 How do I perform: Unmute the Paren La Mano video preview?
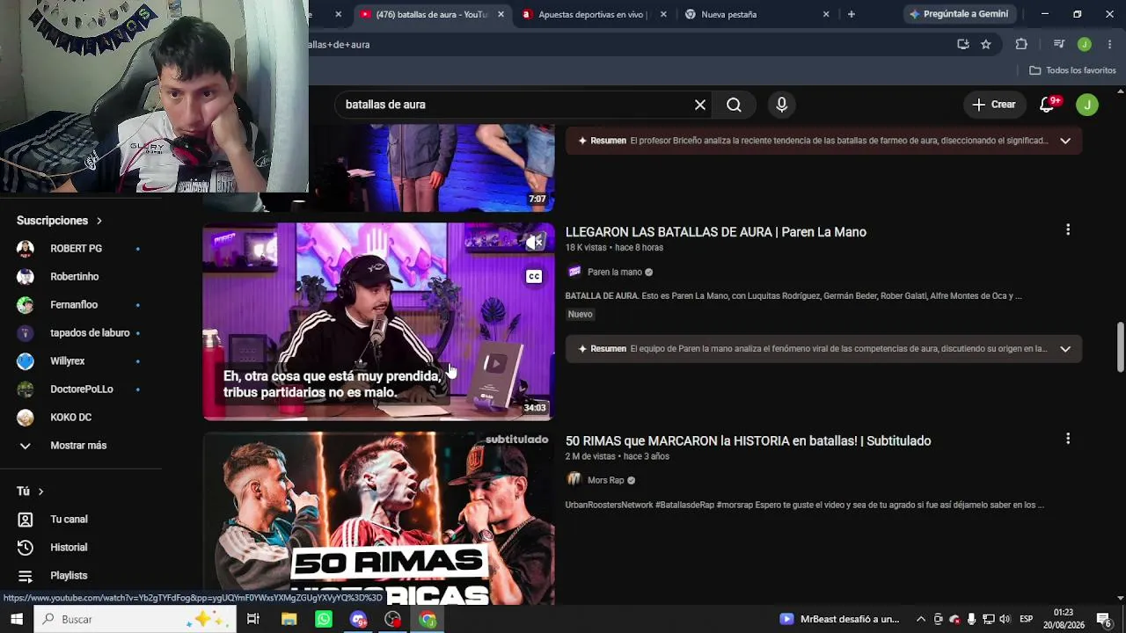(534, 241)
